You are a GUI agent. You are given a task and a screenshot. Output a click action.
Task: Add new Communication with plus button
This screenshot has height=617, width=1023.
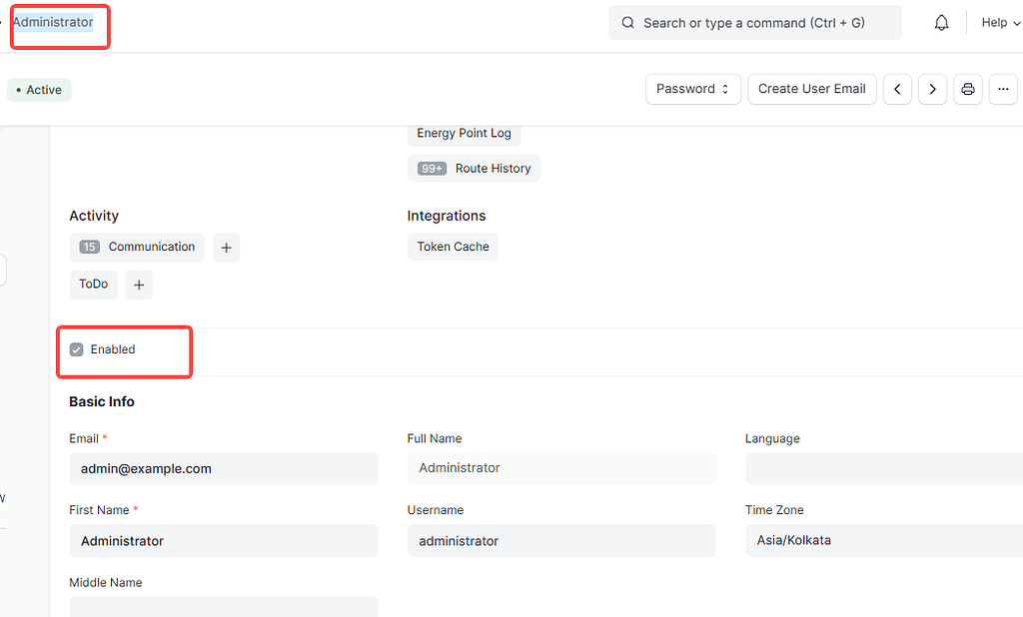226,248
